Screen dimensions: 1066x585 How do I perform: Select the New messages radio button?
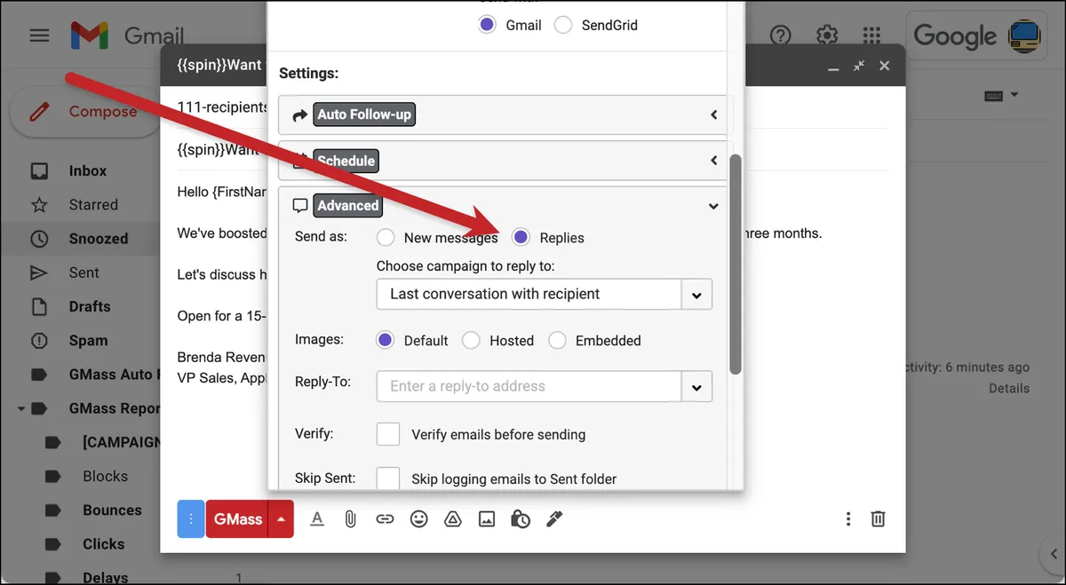tap(386, 237)
